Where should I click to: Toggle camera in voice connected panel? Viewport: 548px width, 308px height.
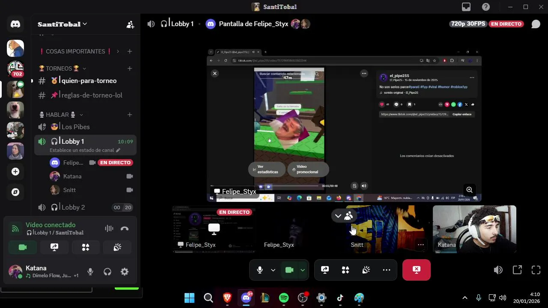pos(23,247)
